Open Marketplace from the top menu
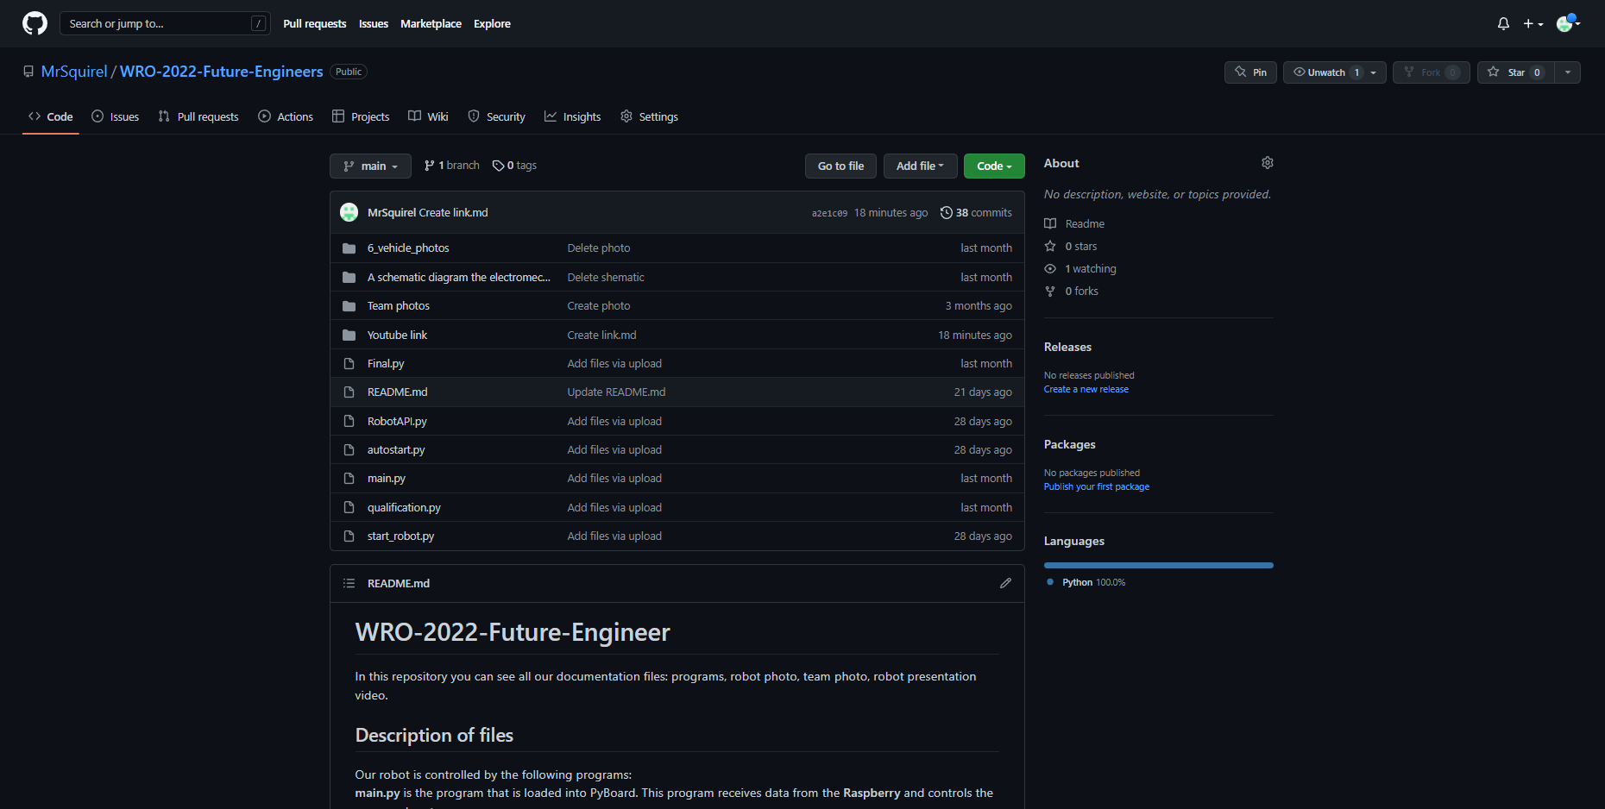Image resolution: width=1605 pixels, height=809 pixels. click(x=431, y=23)
